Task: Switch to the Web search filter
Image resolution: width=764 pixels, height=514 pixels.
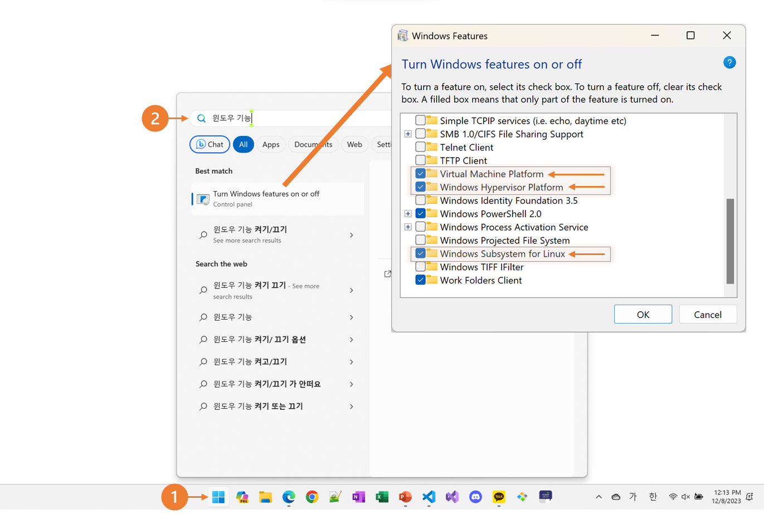Action: [x=354, y=144]
